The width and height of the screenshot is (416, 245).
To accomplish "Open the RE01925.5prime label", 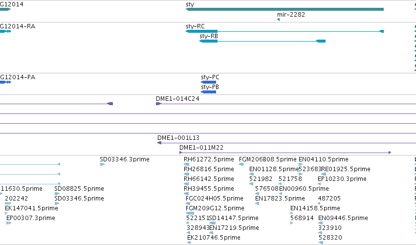I will point(346,169).
